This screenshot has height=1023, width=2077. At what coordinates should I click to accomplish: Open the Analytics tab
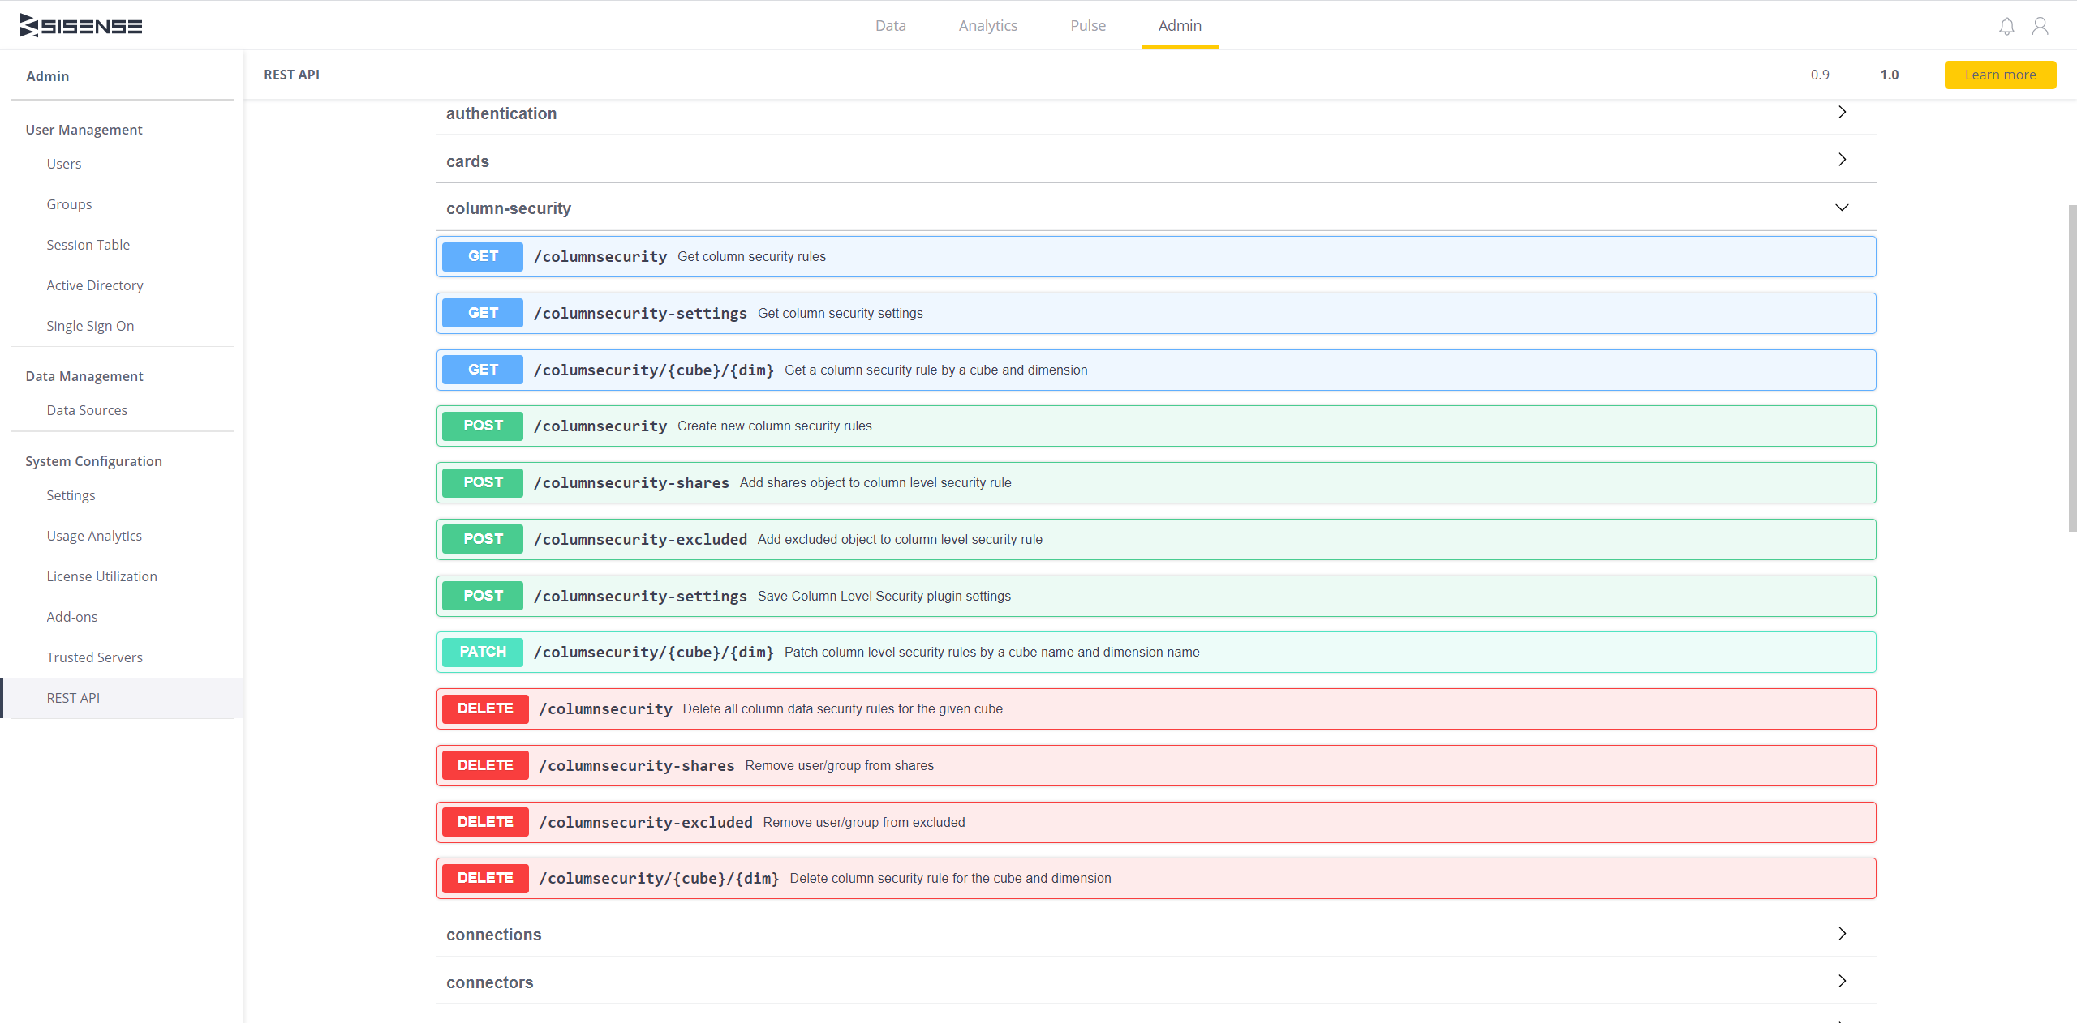[x=987, y=25]
